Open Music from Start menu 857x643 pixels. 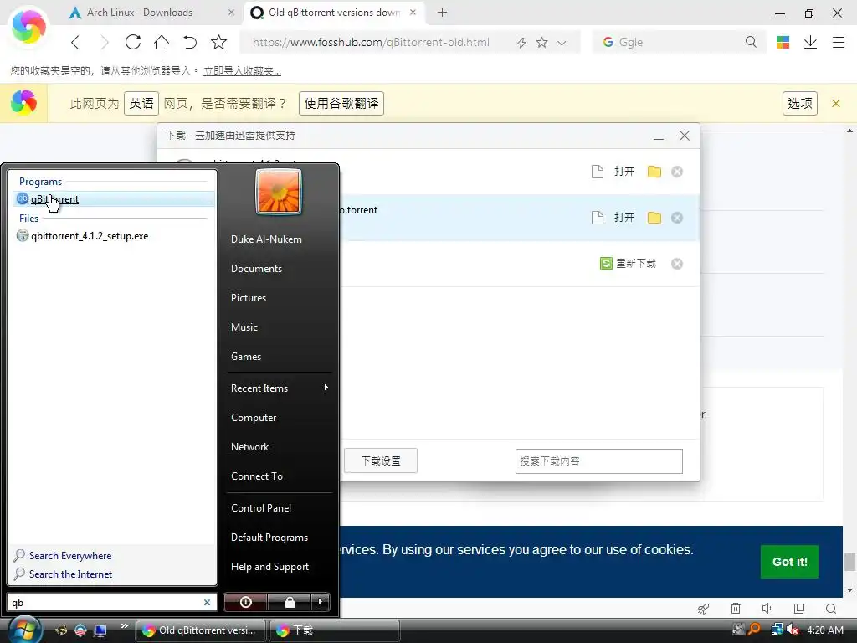[x=244, y=327]
